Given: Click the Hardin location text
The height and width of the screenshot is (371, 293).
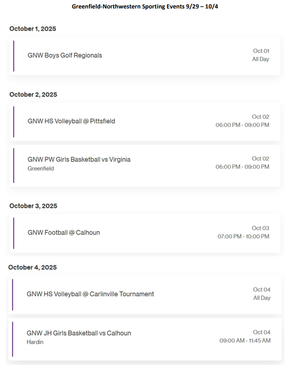Looking at the screenshot, I should pyautogui.click(x=35, y=342).
